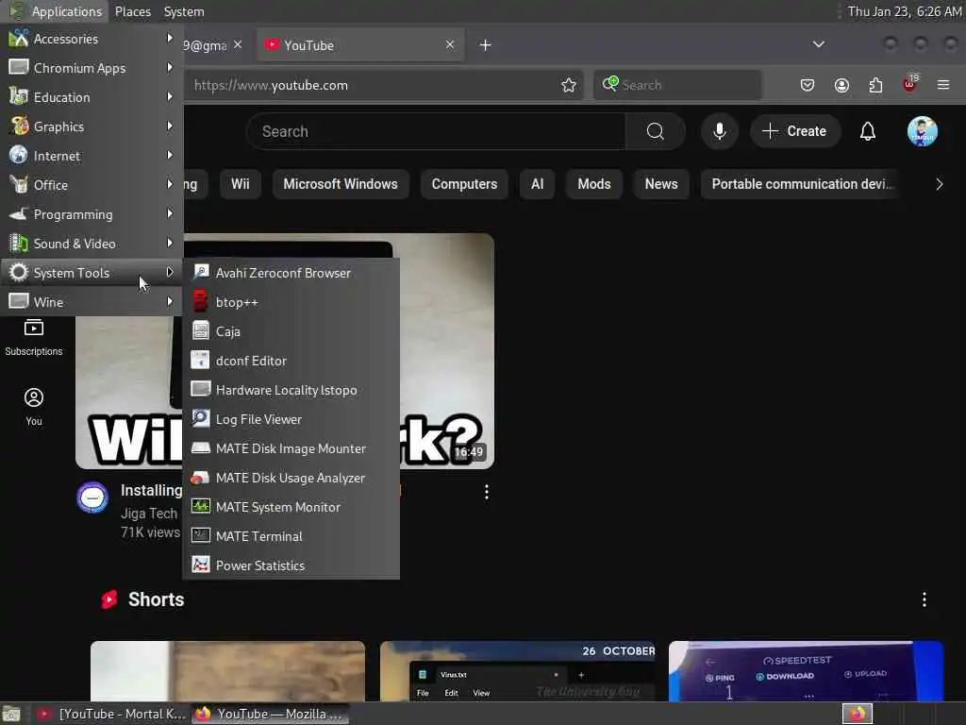Click the Applications menu button
The image size is (966, 725).
coord(56,11)
